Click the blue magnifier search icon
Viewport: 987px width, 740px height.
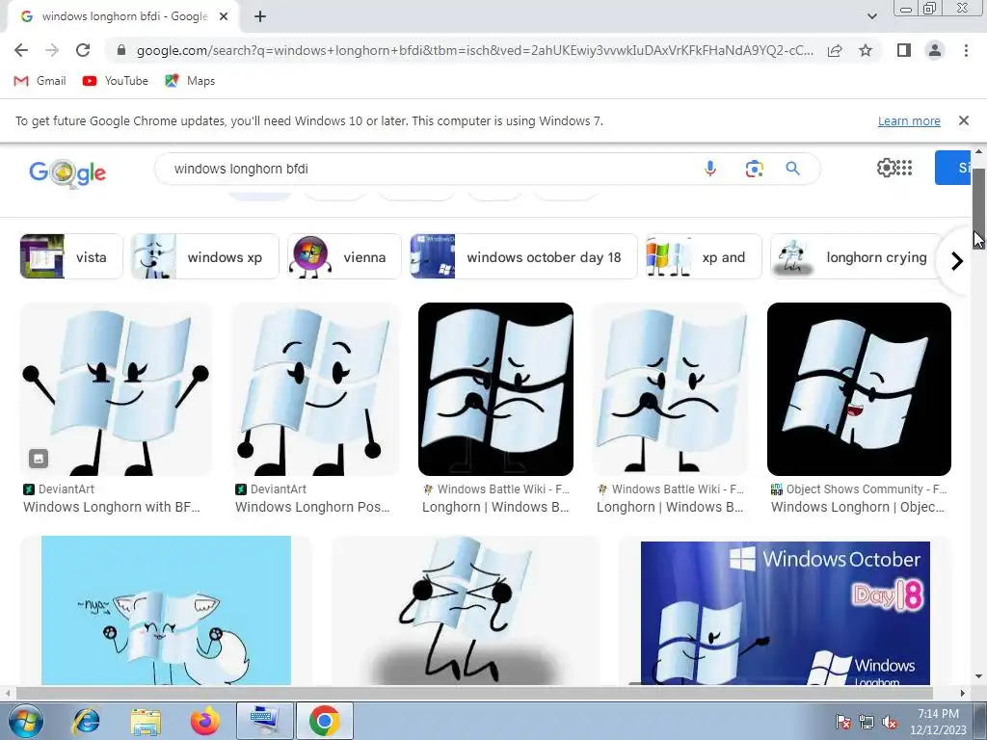pyautogui.click(x=792, y=169)
